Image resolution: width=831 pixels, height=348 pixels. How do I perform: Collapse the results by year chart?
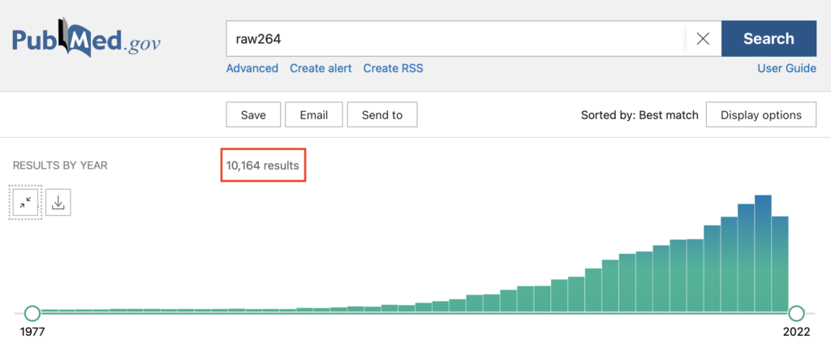click(x=25, y=202)
